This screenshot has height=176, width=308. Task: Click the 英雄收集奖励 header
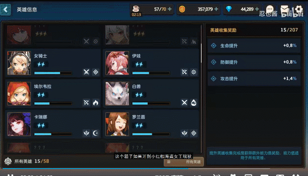223,30
